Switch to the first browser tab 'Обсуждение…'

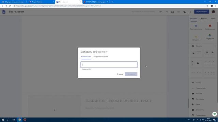click(14, 2)
